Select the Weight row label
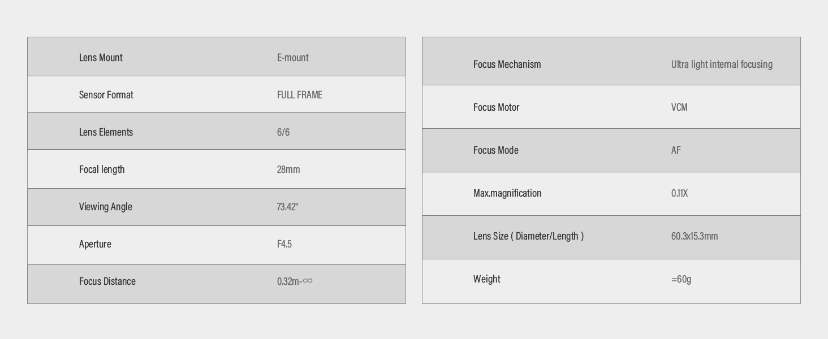 (x=486, y=279)
